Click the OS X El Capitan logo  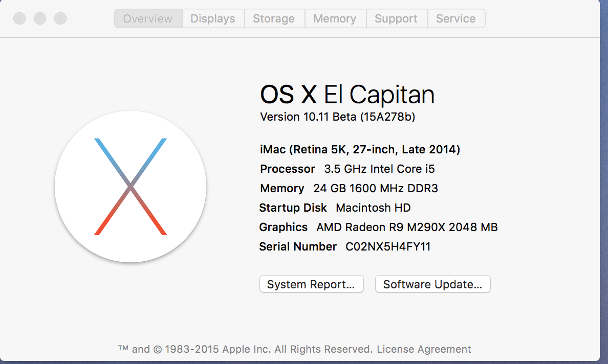coord(131,187)
